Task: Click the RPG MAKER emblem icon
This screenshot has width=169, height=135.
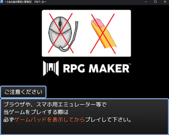Action: 51,68
